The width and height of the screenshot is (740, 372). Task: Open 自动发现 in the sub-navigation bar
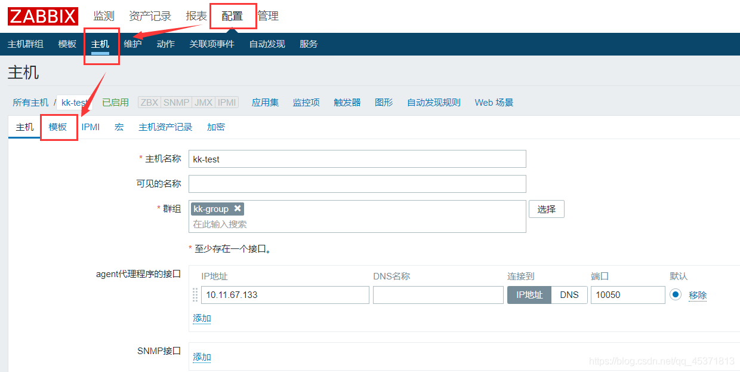click(x=267, y=44)
